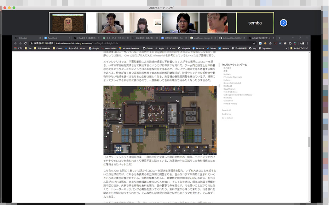Open the Chrome profile avatar

tap(302, 43)
